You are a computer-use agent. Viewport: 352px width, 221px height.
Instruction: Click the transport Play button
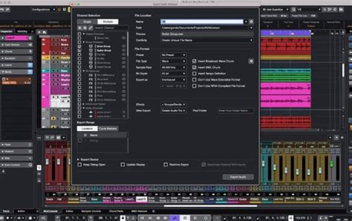[195, 218]
